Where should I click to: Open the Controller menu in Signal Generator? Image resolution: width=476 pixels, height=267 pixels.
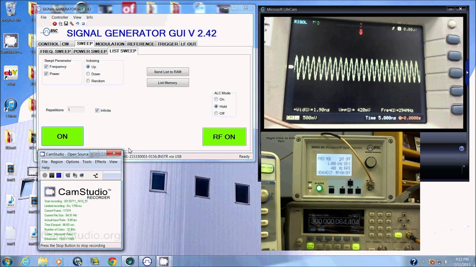click(x=60, y=17)
